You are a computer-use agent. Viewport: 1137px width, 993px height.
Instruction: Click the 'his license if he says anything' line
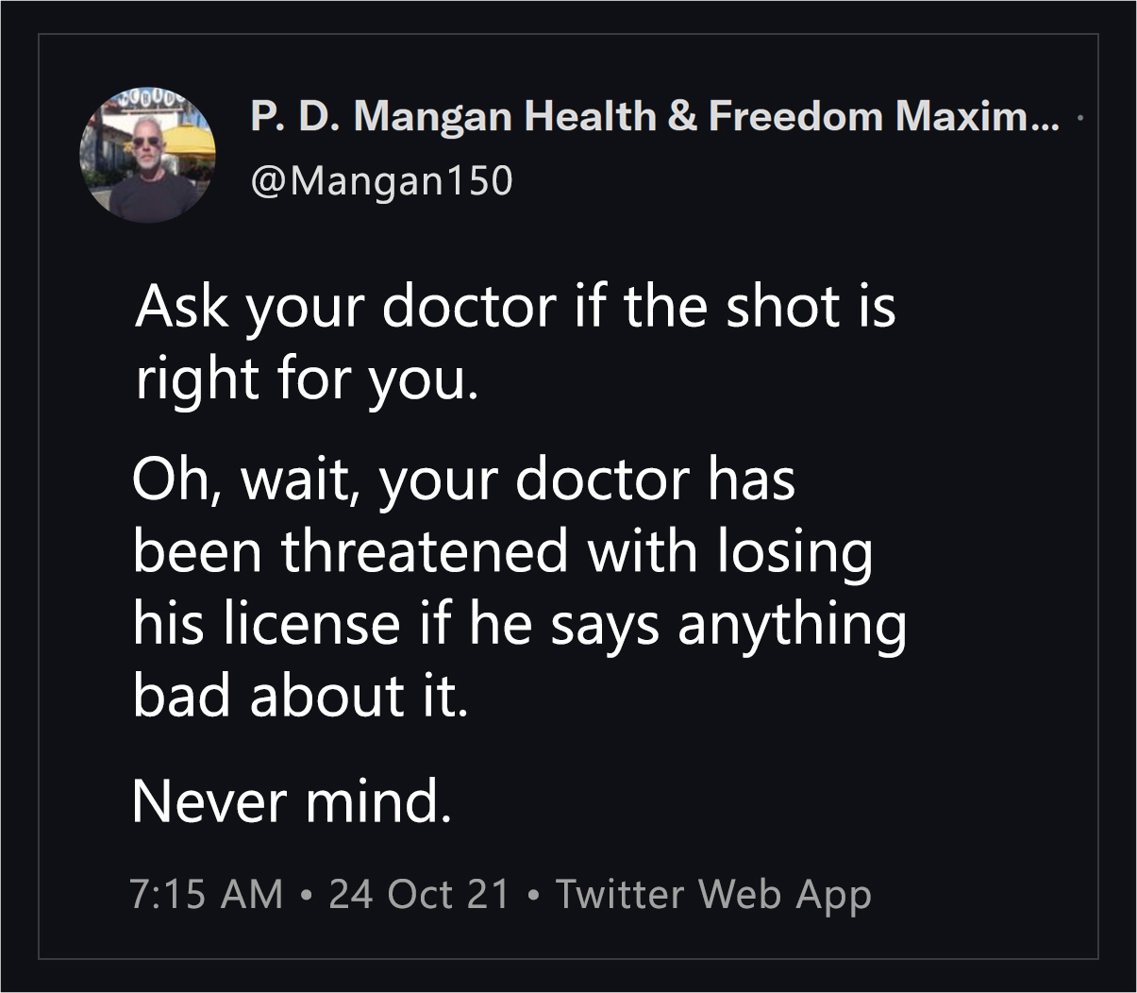coord(519,624)
